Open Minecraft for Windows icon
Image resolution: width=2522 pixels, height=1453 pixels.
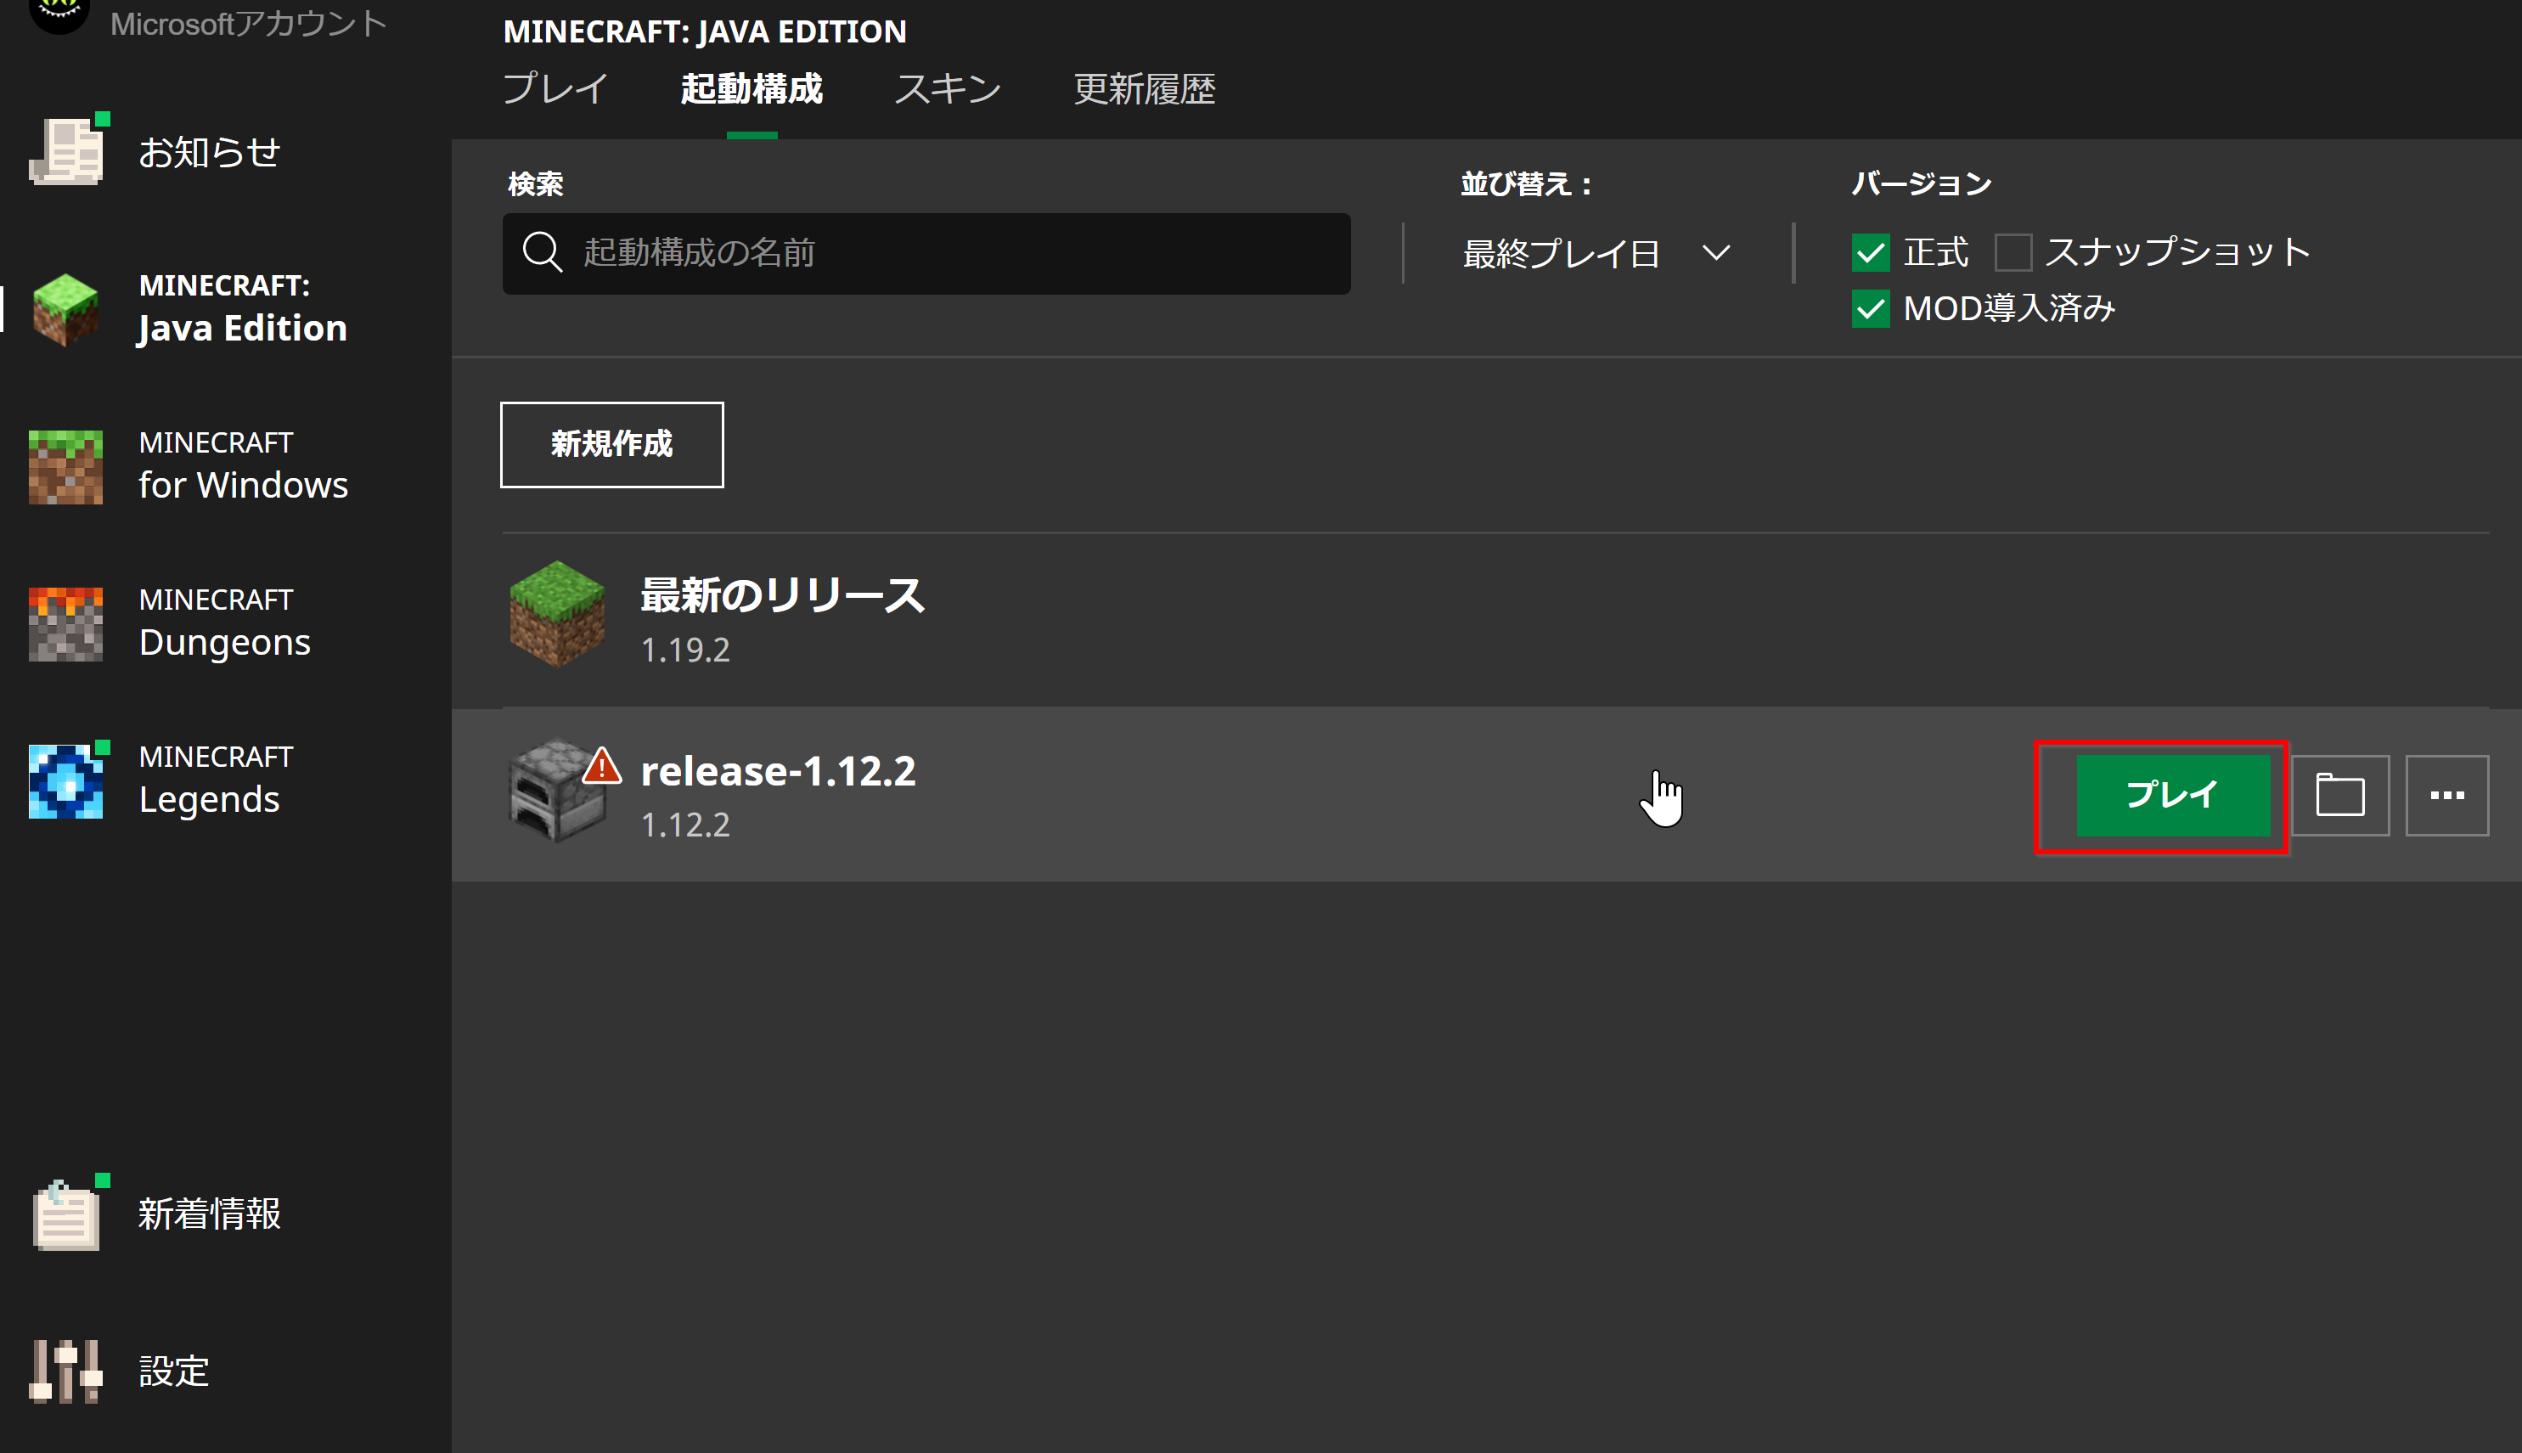[66, 467]
